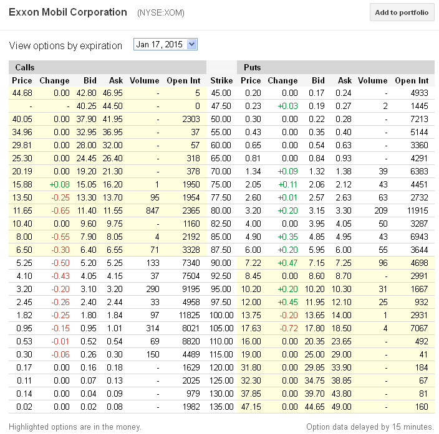
Task: Click call open interest 11825
Action: [190, 315]
